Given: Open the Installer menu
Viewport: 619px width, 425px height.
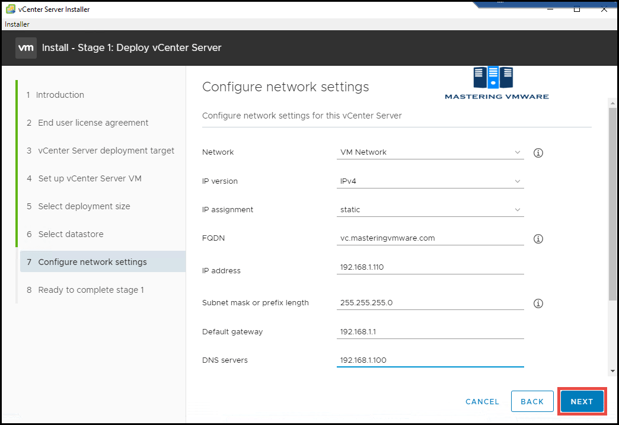Looking at the screenshot, I should (17, 24).
